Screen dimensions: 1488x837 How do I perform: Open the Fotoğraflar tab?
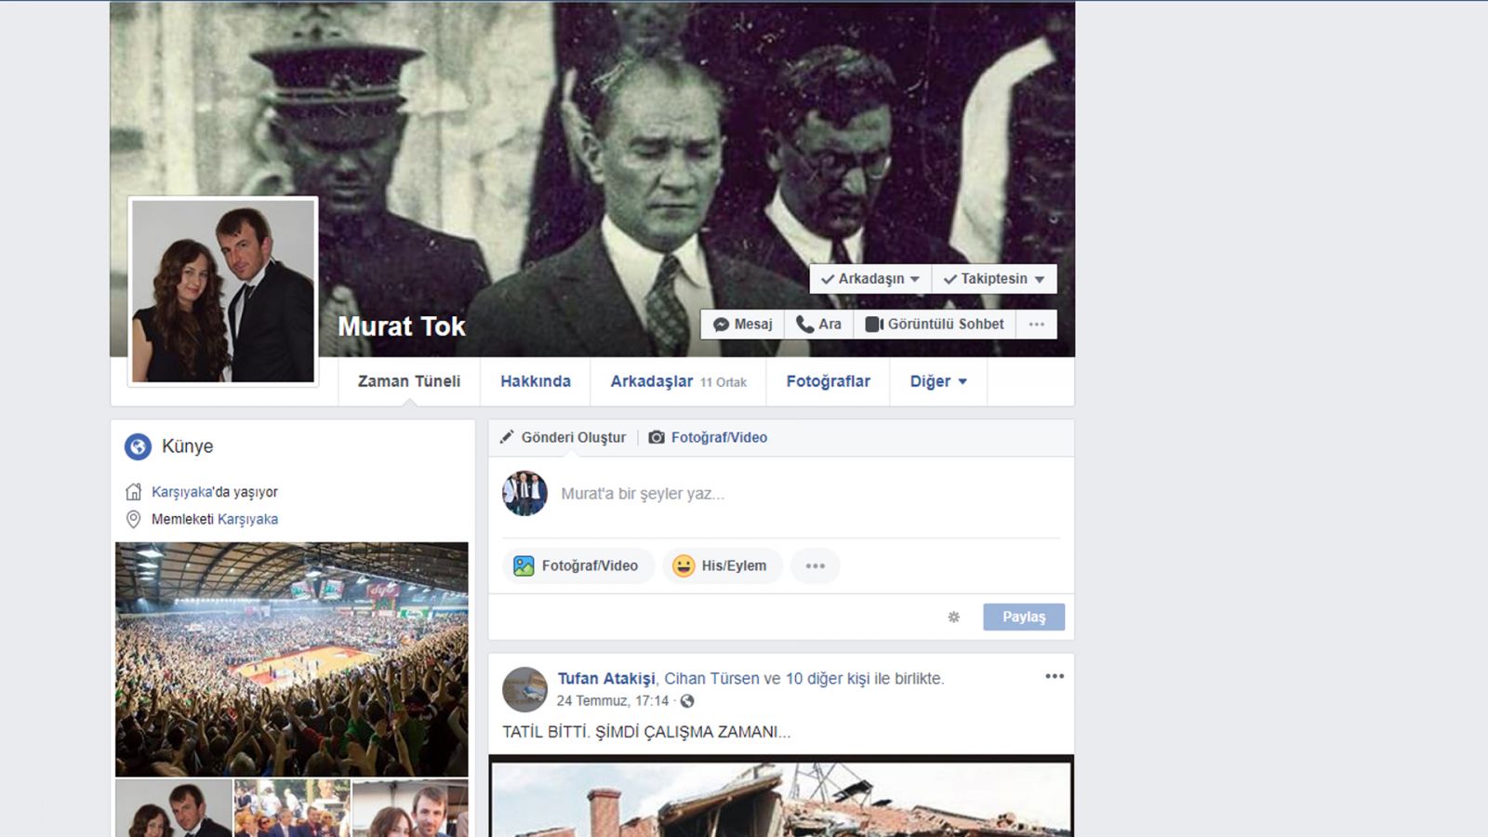[828, 381]
